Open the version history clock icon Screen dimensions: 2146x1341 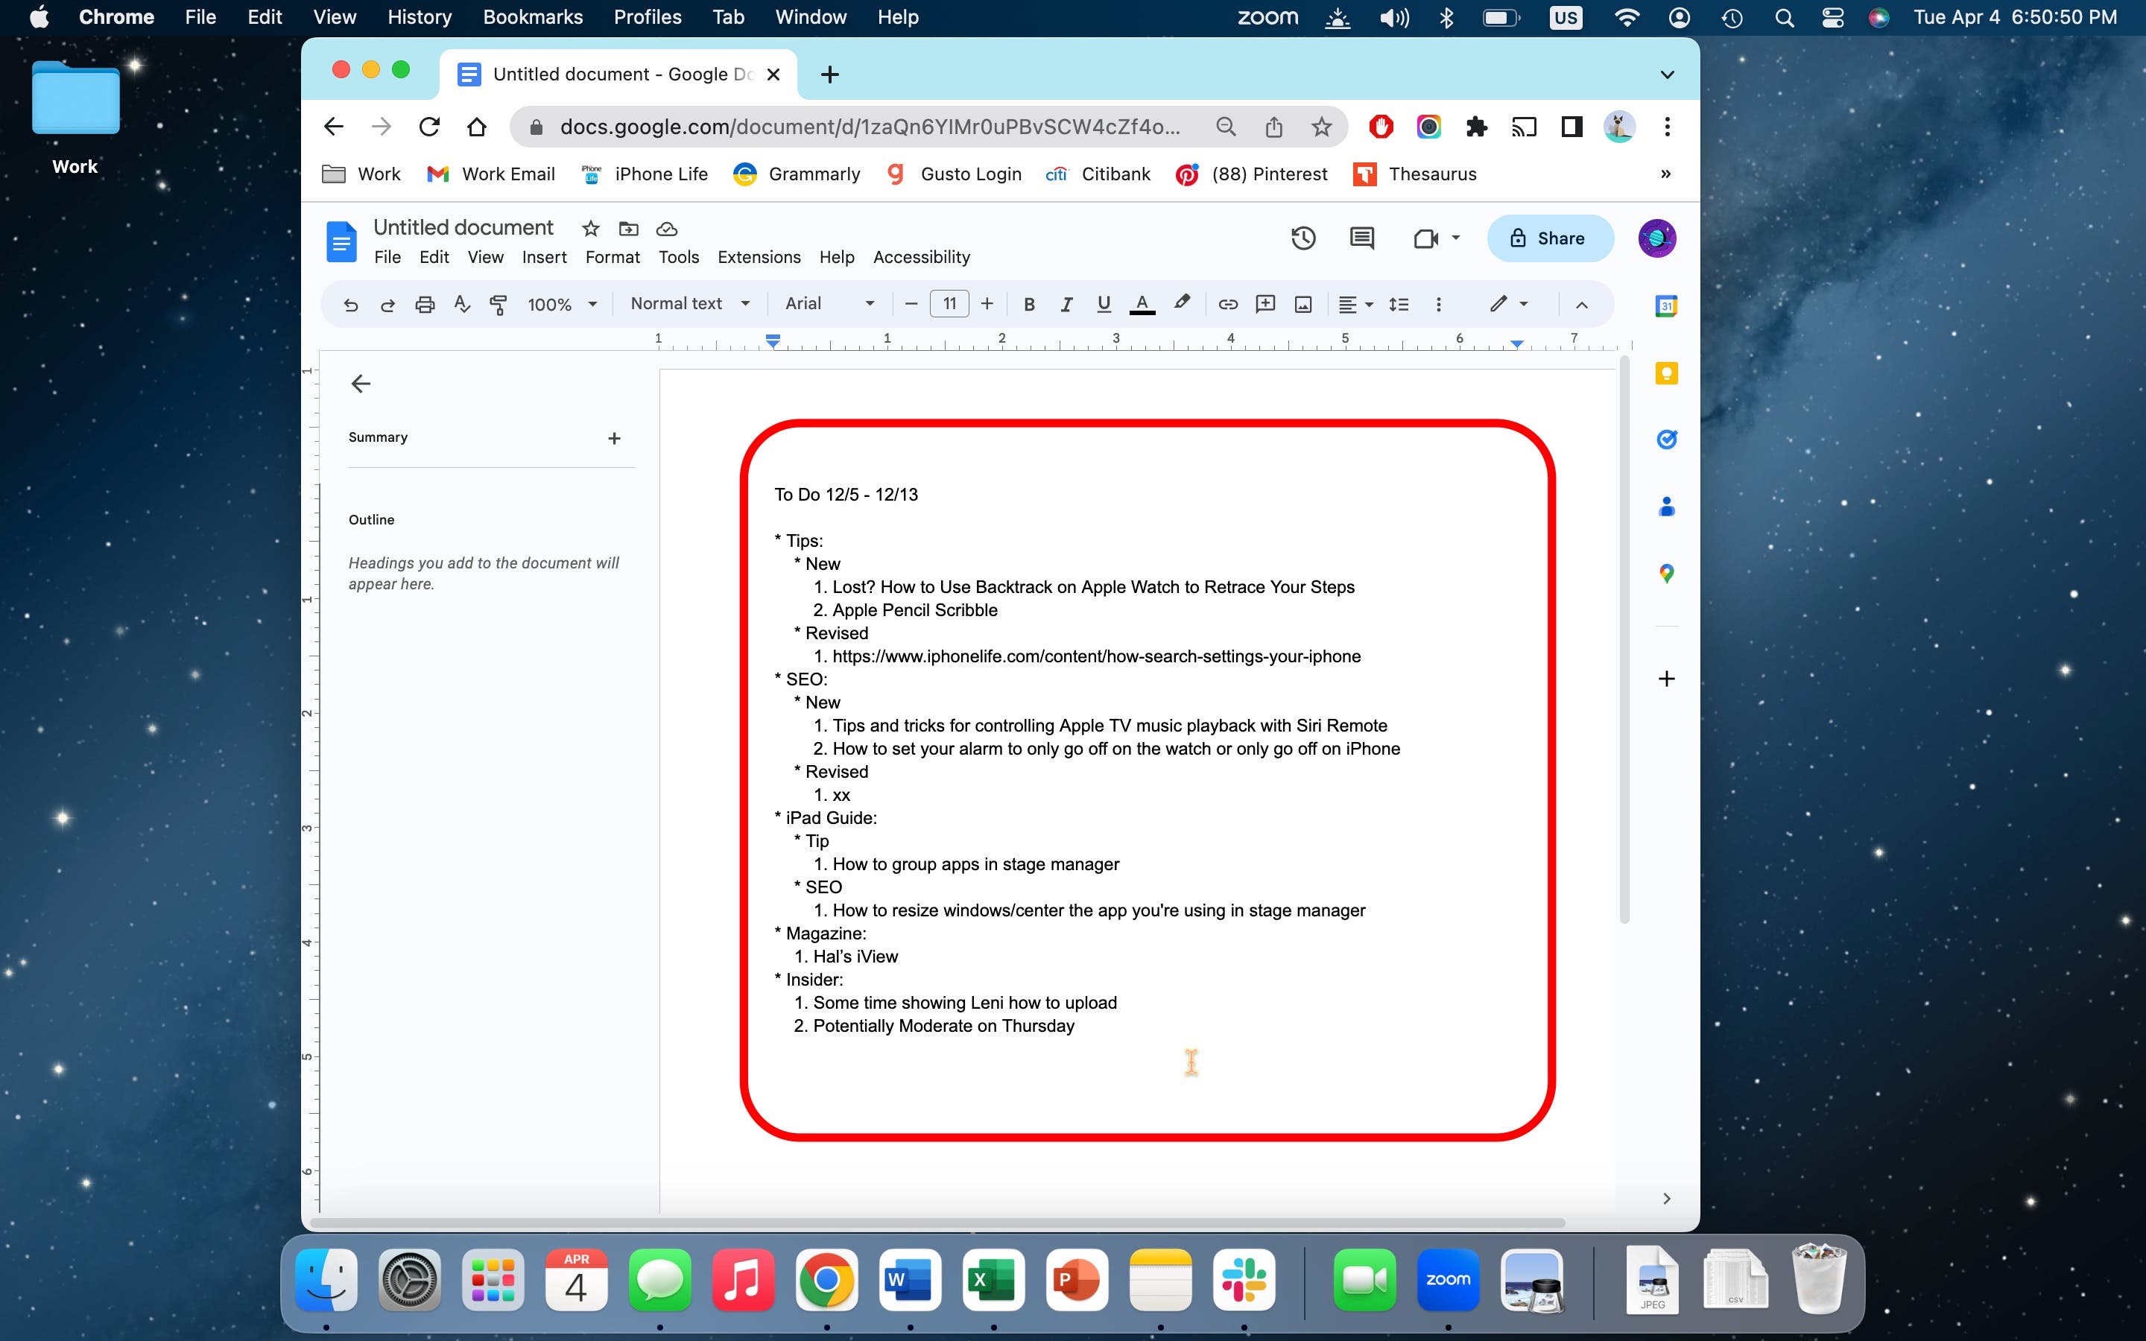pos(1303,238)
